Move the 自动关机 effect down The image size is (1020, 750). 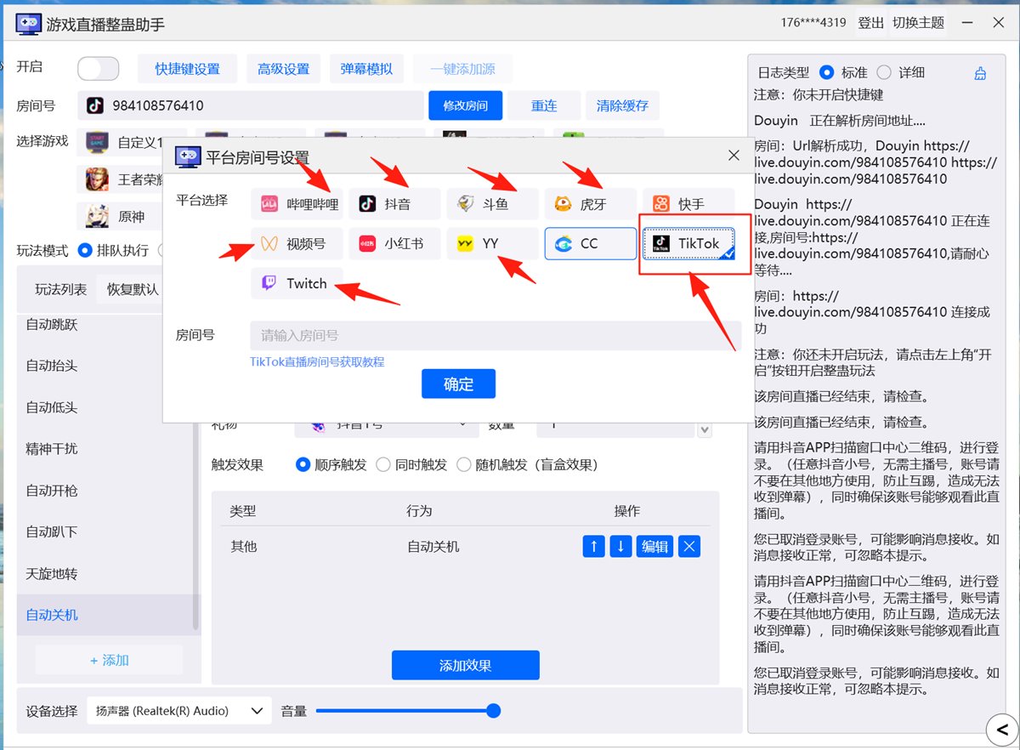pos(620,547)
